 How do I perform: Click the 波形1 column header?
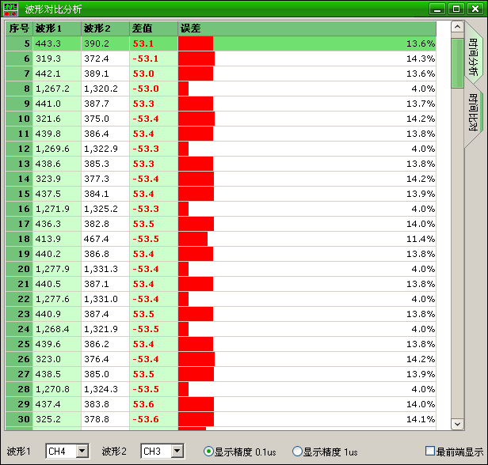click(56, 28)
